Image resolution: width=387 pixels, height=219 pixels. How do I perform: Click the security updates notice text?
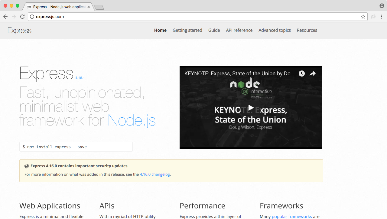(x=80, y=166)
